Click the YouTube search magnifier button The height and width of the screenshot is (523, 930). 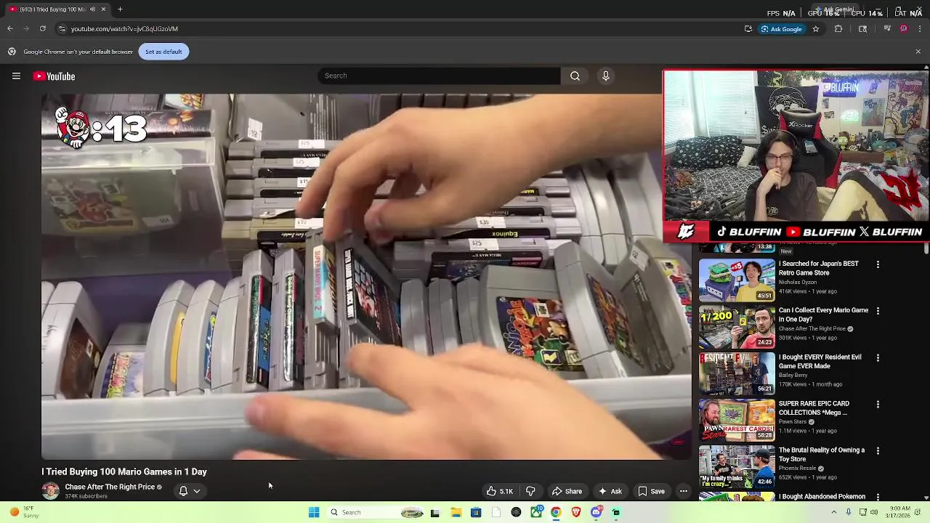575,76
